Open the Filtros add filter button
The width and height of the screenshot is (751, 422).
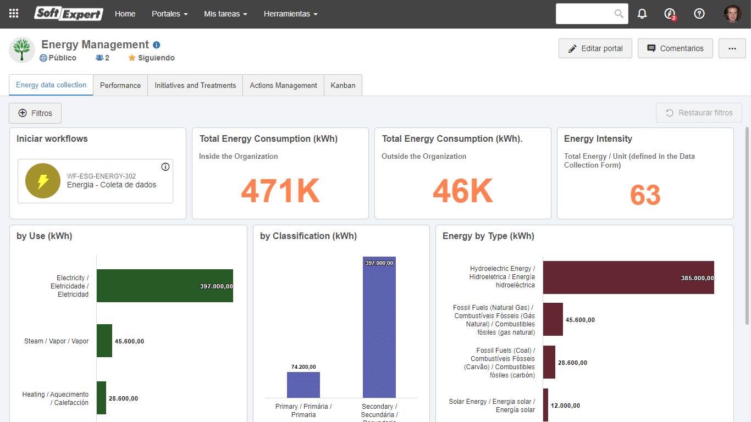[x=35, y=113]
